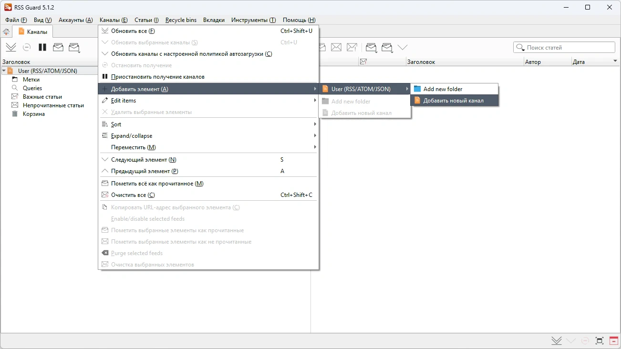621x349 pixels.
Task: Select Важные статьи in the feed tree
Action: 42,97
